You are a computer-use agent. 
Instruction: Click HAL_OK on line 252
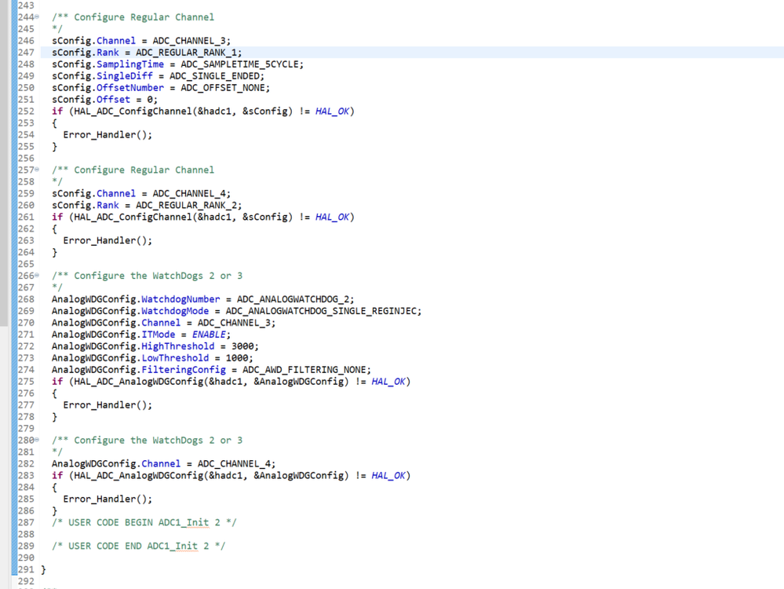(332, 111)
